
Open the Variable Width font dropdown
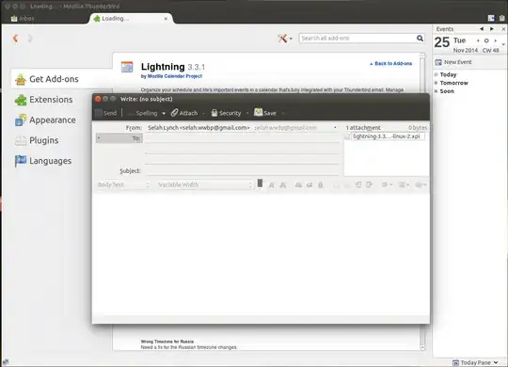click(205, 184)
